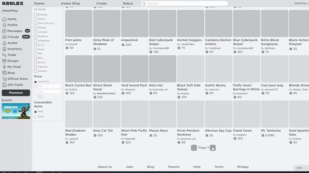This screenshot has width=309, height=173.
Task: Open the Create tab
Action: coord(101,3)
